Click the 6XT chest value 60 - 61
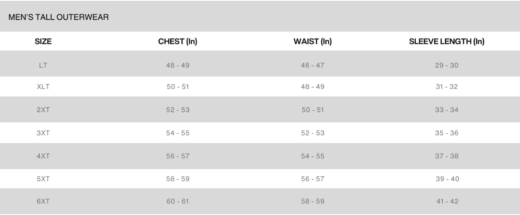Image resolution: width=520 pixels, height=215 pixels. pyautogui.click(x=178, y=201)
